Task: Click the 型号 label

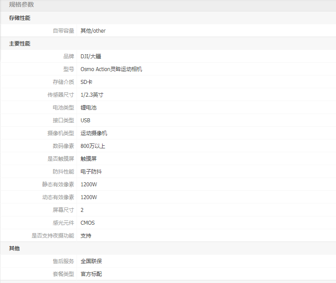Action: coord(69,69)
